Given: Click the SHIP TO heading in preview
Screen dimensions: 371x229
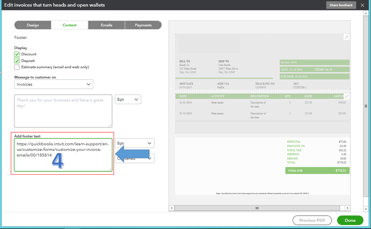Looking at the screenshot, I should (224, 61).
